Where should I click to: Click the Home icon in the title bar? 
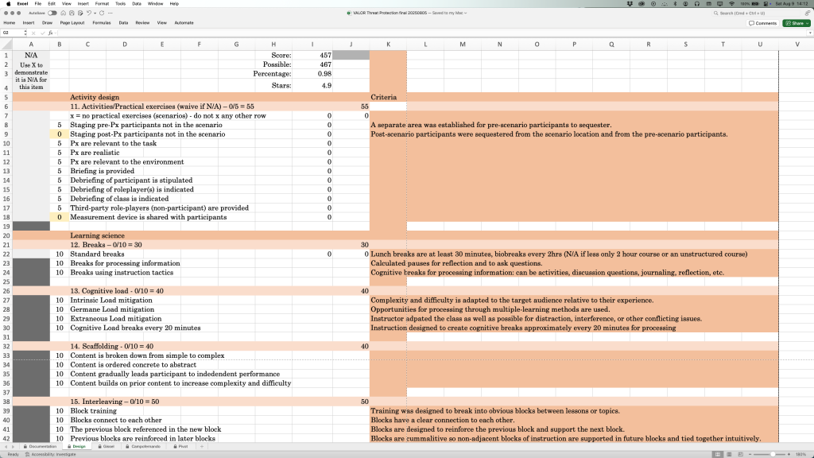coord(64,13)
